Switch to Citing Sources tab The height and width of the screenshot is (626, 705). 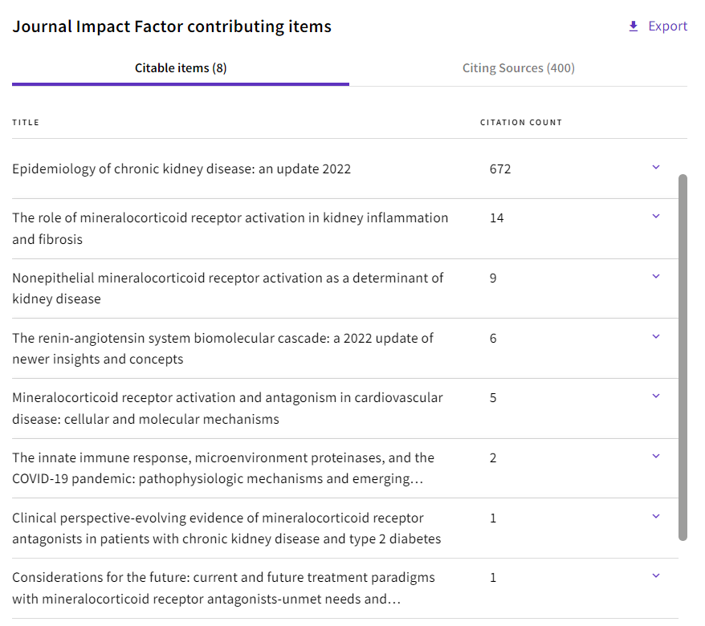tap(518, 68)
